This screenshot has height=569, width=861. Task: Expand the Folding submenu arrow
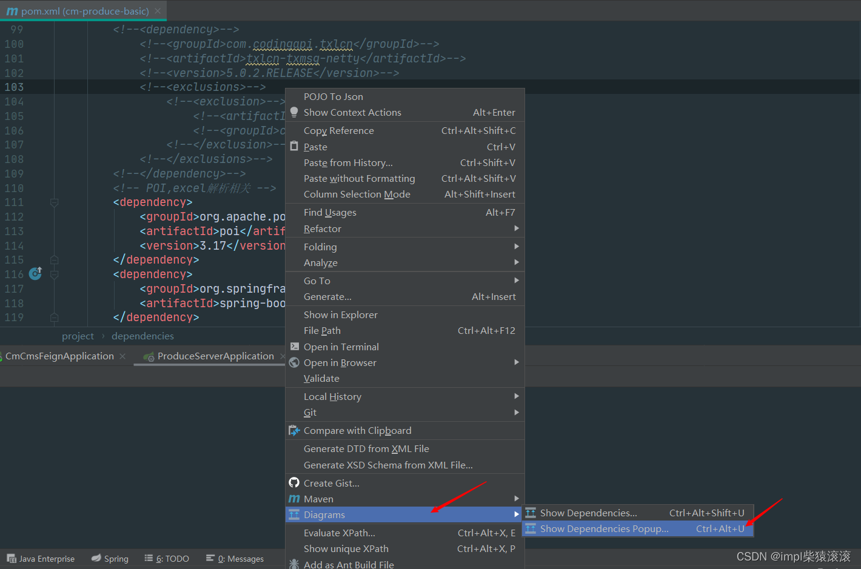pos(517,247)
